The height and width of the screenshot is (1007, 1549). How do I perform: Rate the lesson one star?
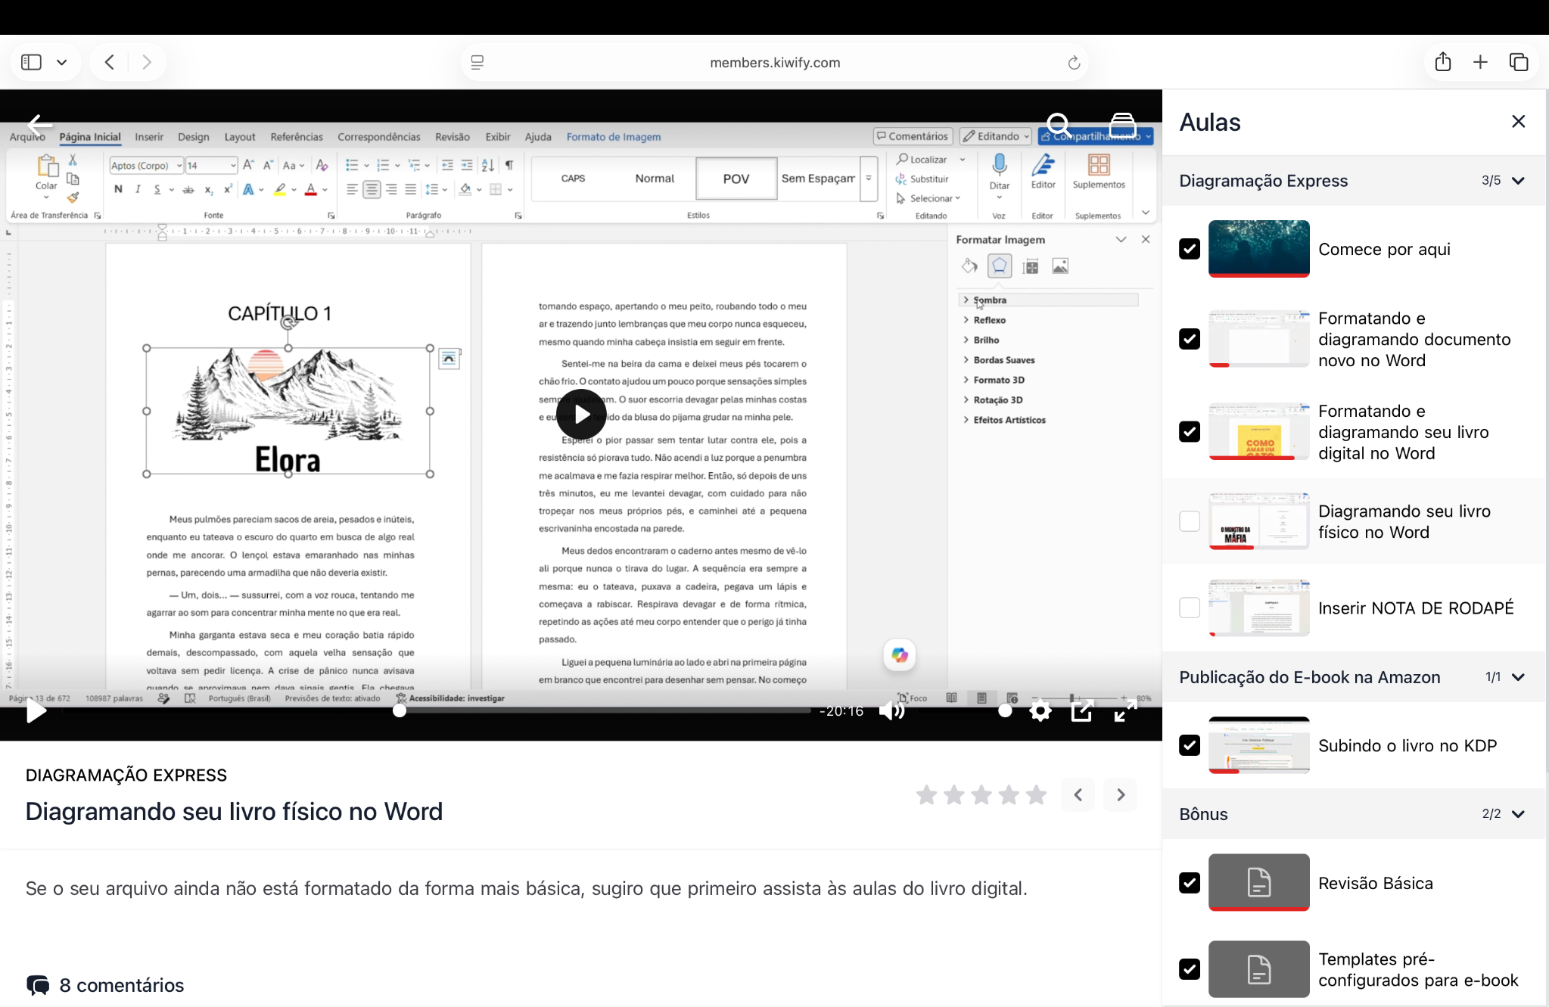point(926,794)
